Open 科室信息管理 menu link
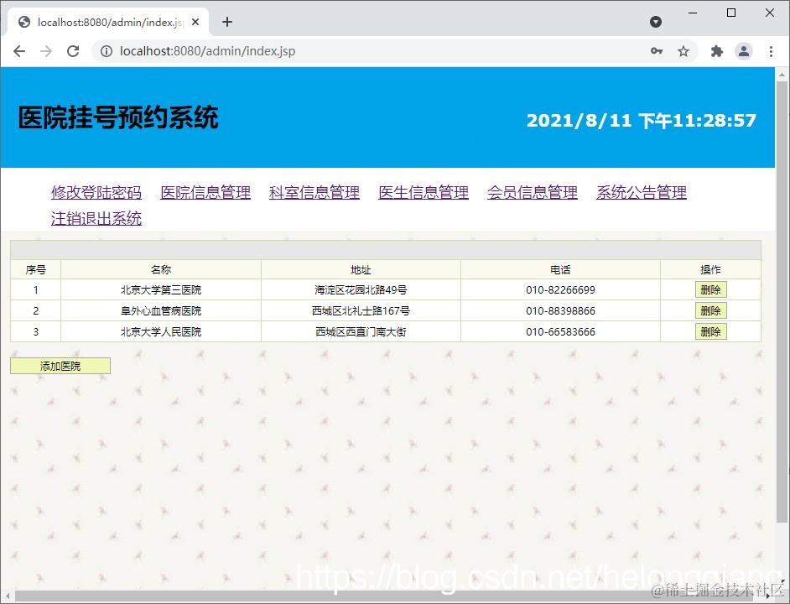The width and height of the screenshot is (790, 604). tap(314, 193)
